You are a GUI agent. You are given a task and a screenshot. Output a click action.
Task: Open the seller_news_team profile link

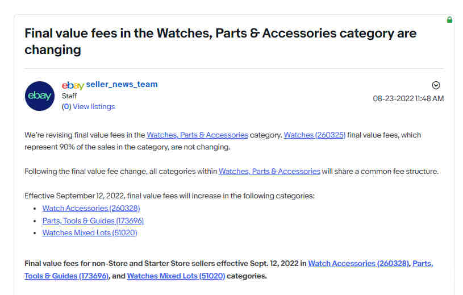pyautogui.click(x=122, y=85)
